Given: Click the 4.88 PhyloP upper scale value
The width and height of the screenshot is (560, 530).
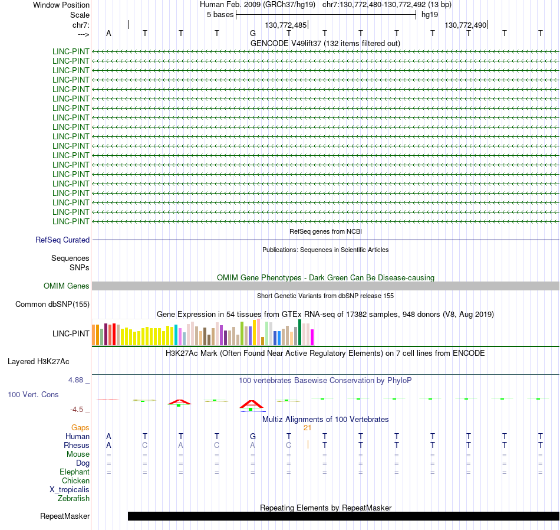Looking at the screenshot, I should tap(75, 380).
